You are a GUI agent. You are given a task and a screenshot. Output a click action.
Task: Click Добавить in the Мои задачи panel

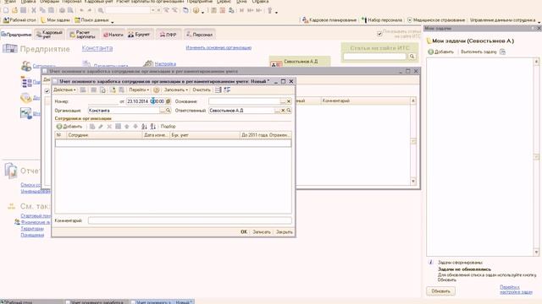click(440, 52)
